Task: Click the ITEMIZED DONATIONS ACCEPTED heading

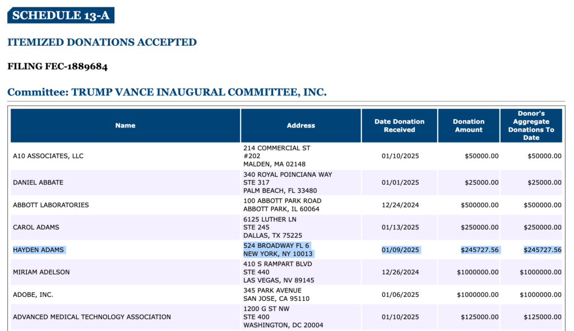Action: click(x=102, y=42)
